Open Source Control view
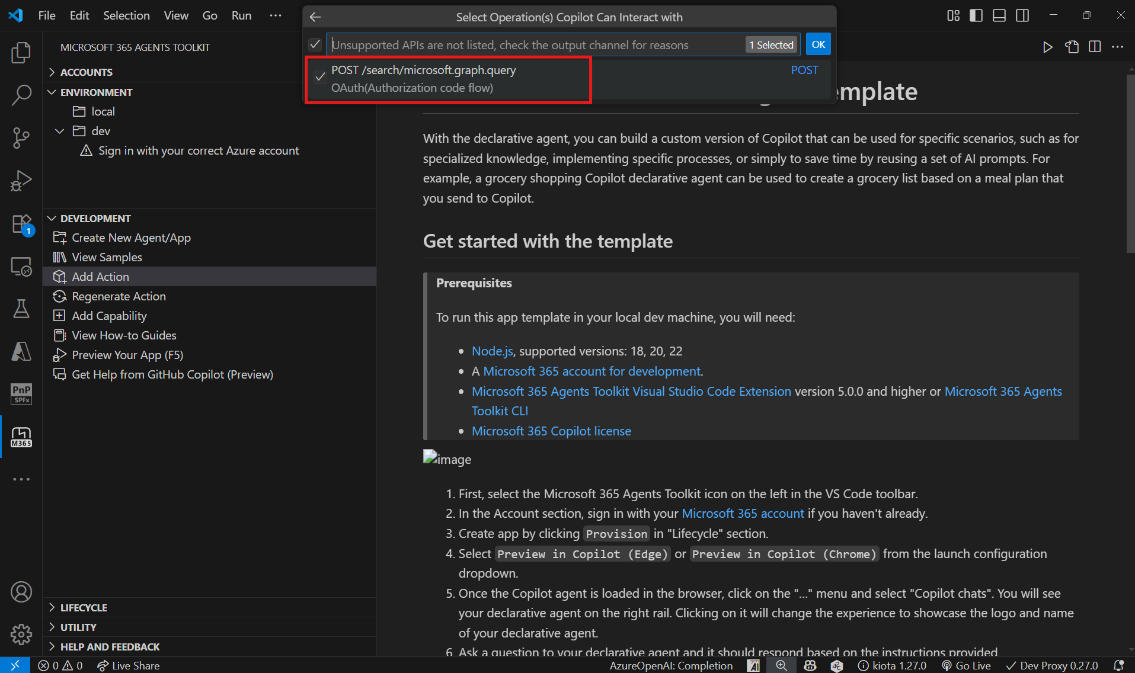The width and height of the screenshot is (1135, 673). (x=21, y=137)
